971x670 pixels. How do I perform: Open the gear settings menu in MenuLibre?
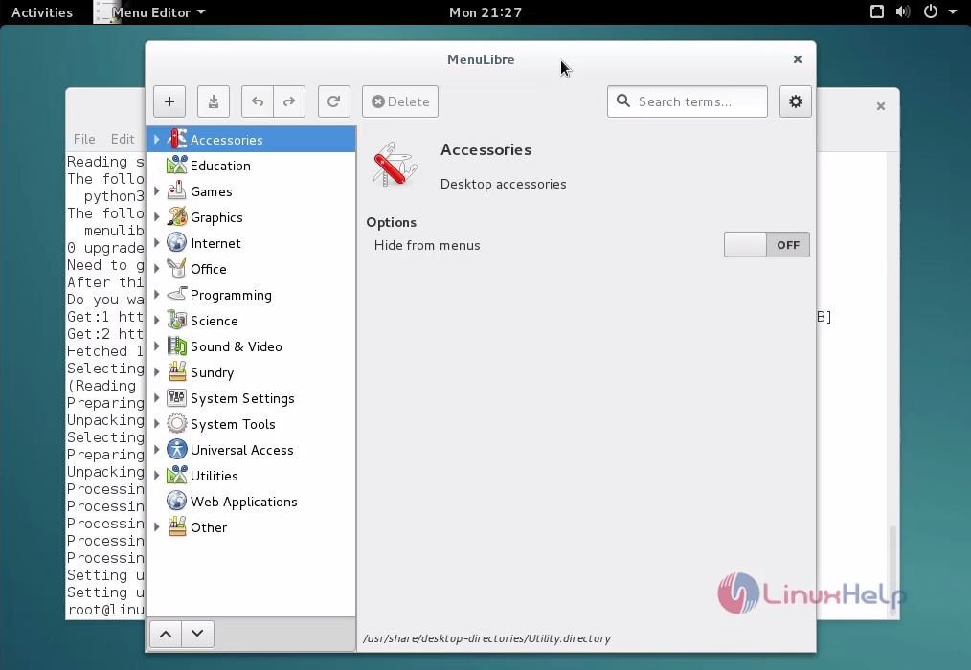click(795, 101)
